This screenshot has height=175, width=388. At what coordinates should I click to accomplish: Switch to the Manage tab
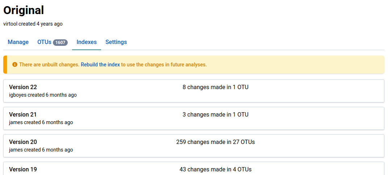click(18, 42)
